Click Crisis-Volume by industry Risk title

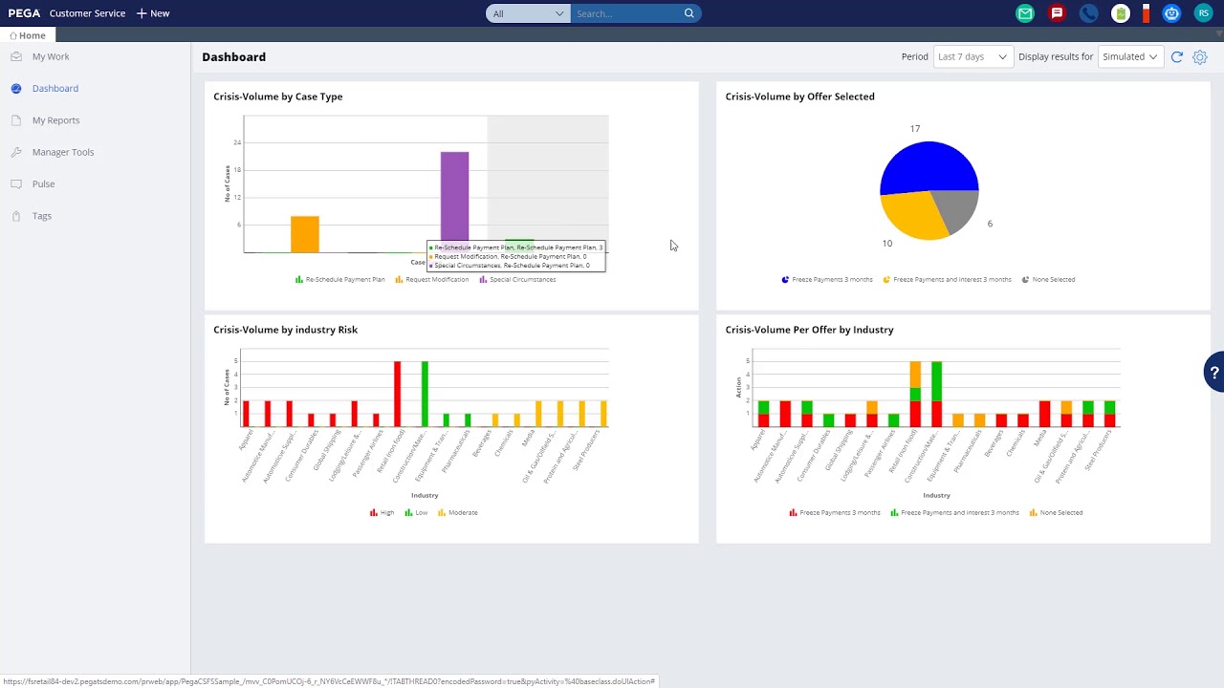tap(285, 330)
